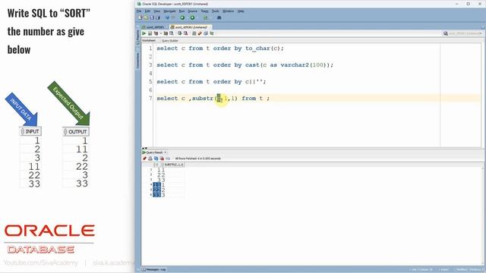Image resolution: width=486 pixels, height=273 pixels.
Task: Close the scott_XEPDB1 (Unshared) tab
Action: [x=210, y=27]
